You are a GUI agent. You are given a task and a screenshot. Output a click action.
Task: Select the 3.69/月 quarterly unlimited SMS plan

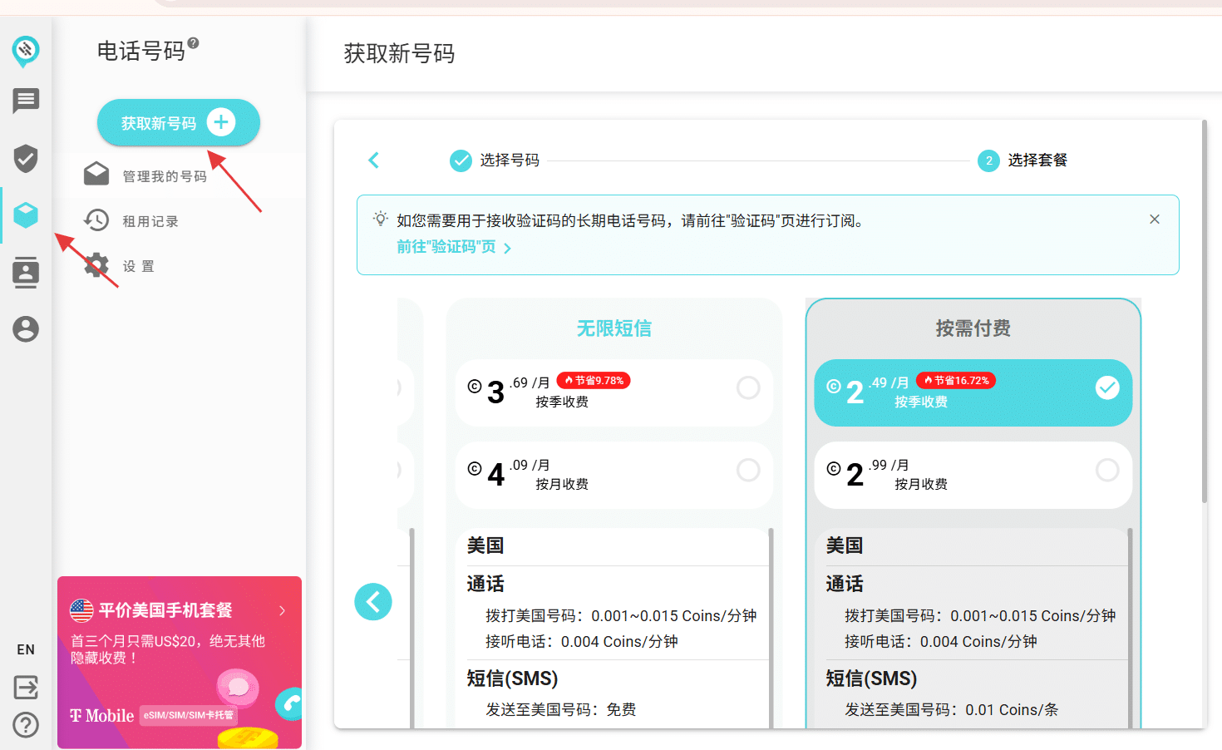614,392
